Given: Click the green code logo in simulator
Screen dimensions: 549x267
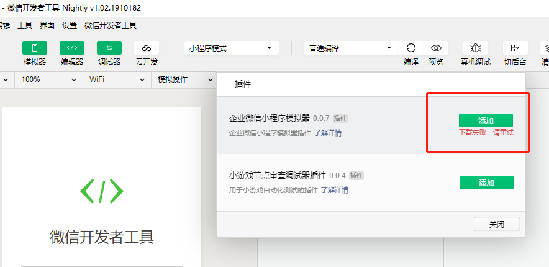Looking at the screenshot, I should [x=102, y=191].
